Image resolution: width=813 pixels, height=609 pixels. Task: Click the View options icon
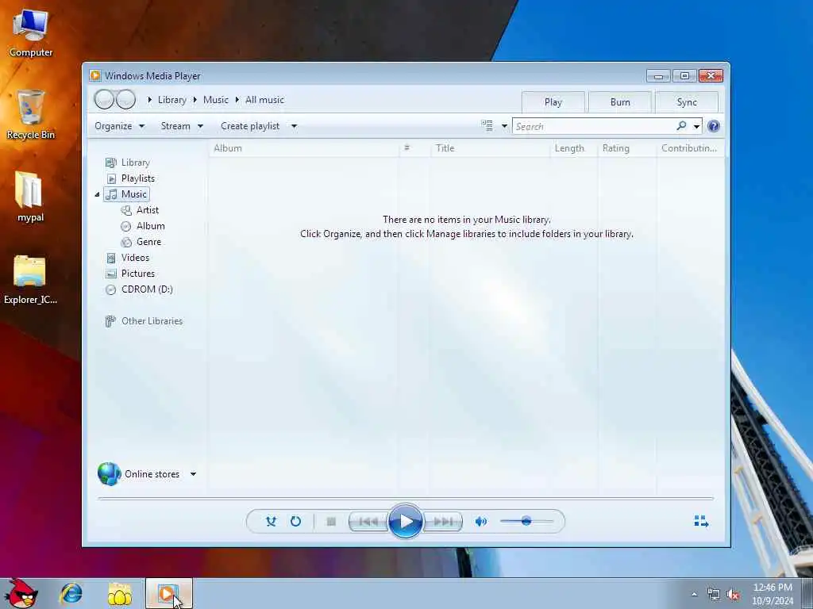point(487,126)
